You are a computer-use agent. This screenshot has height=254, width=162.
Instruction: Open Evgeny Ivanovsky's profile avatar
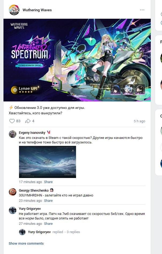point(13,134)
